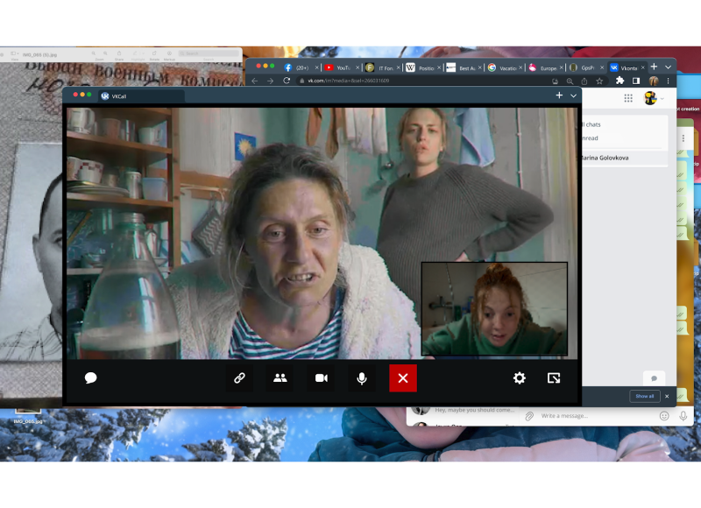Open the chat with Hey, maybe you should come
This screenshot has height=508, width=701.
464,410
